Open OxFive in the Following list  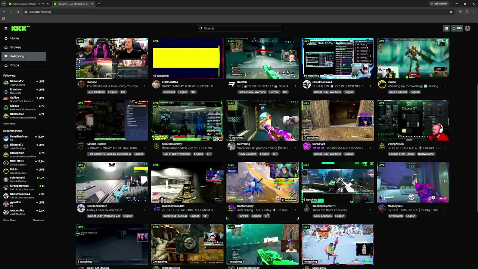24,99
